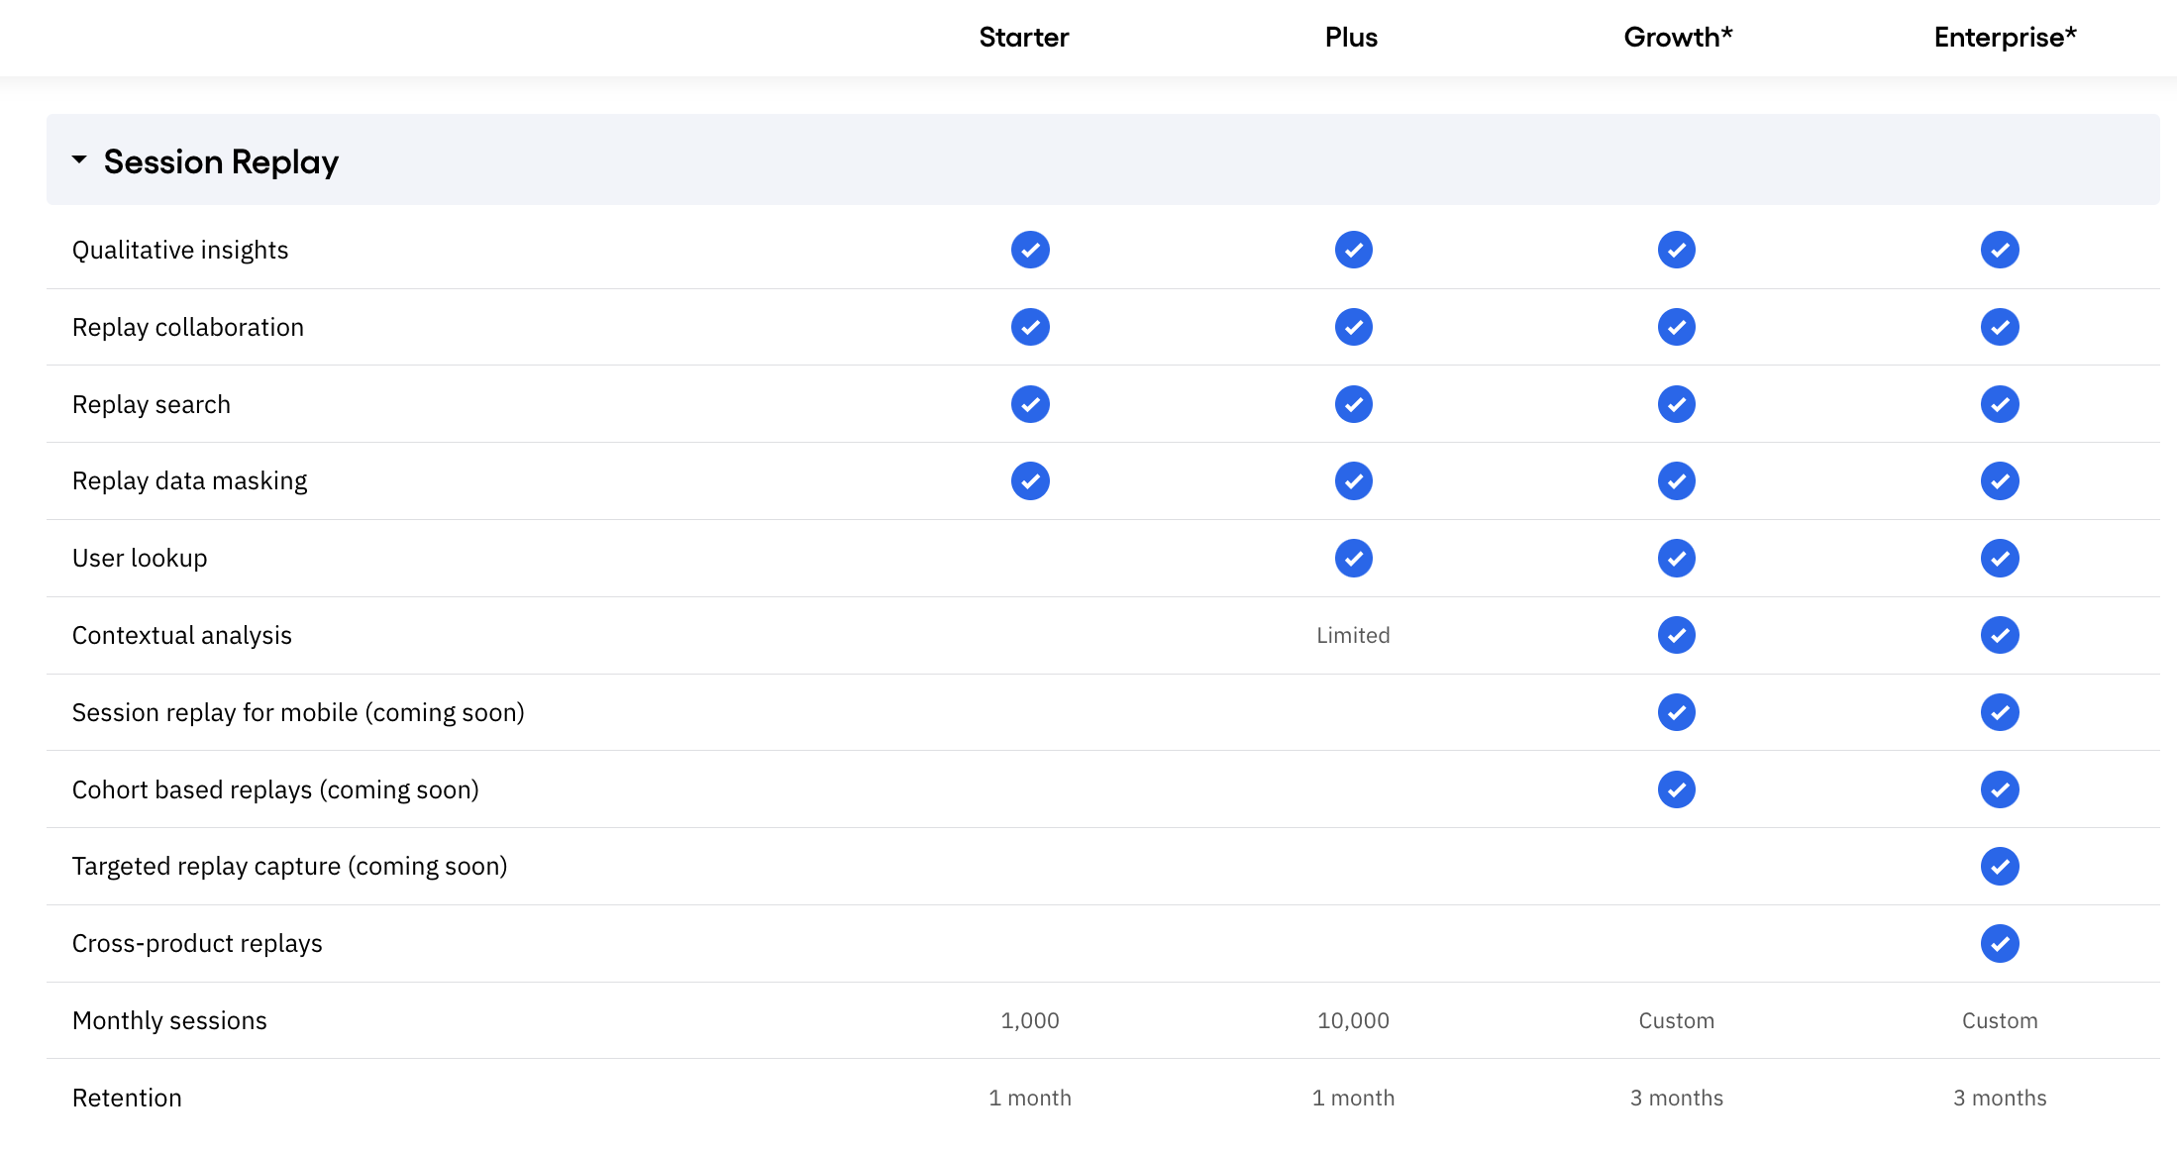The image size is (2177, 1153).
Task: Click Starter checkmark for Qualitative insights
Action: [1030, 250]
